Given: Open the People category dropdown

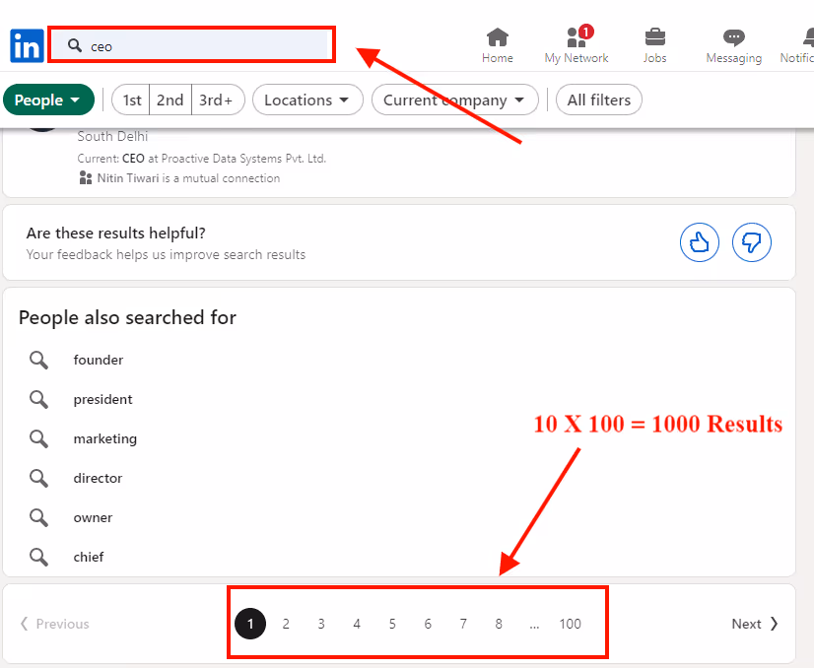Looking at the screenshot, I should click(48, 100).
